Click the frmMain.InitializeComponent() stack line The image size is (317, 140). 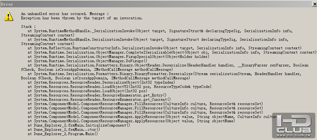point(79,125)
